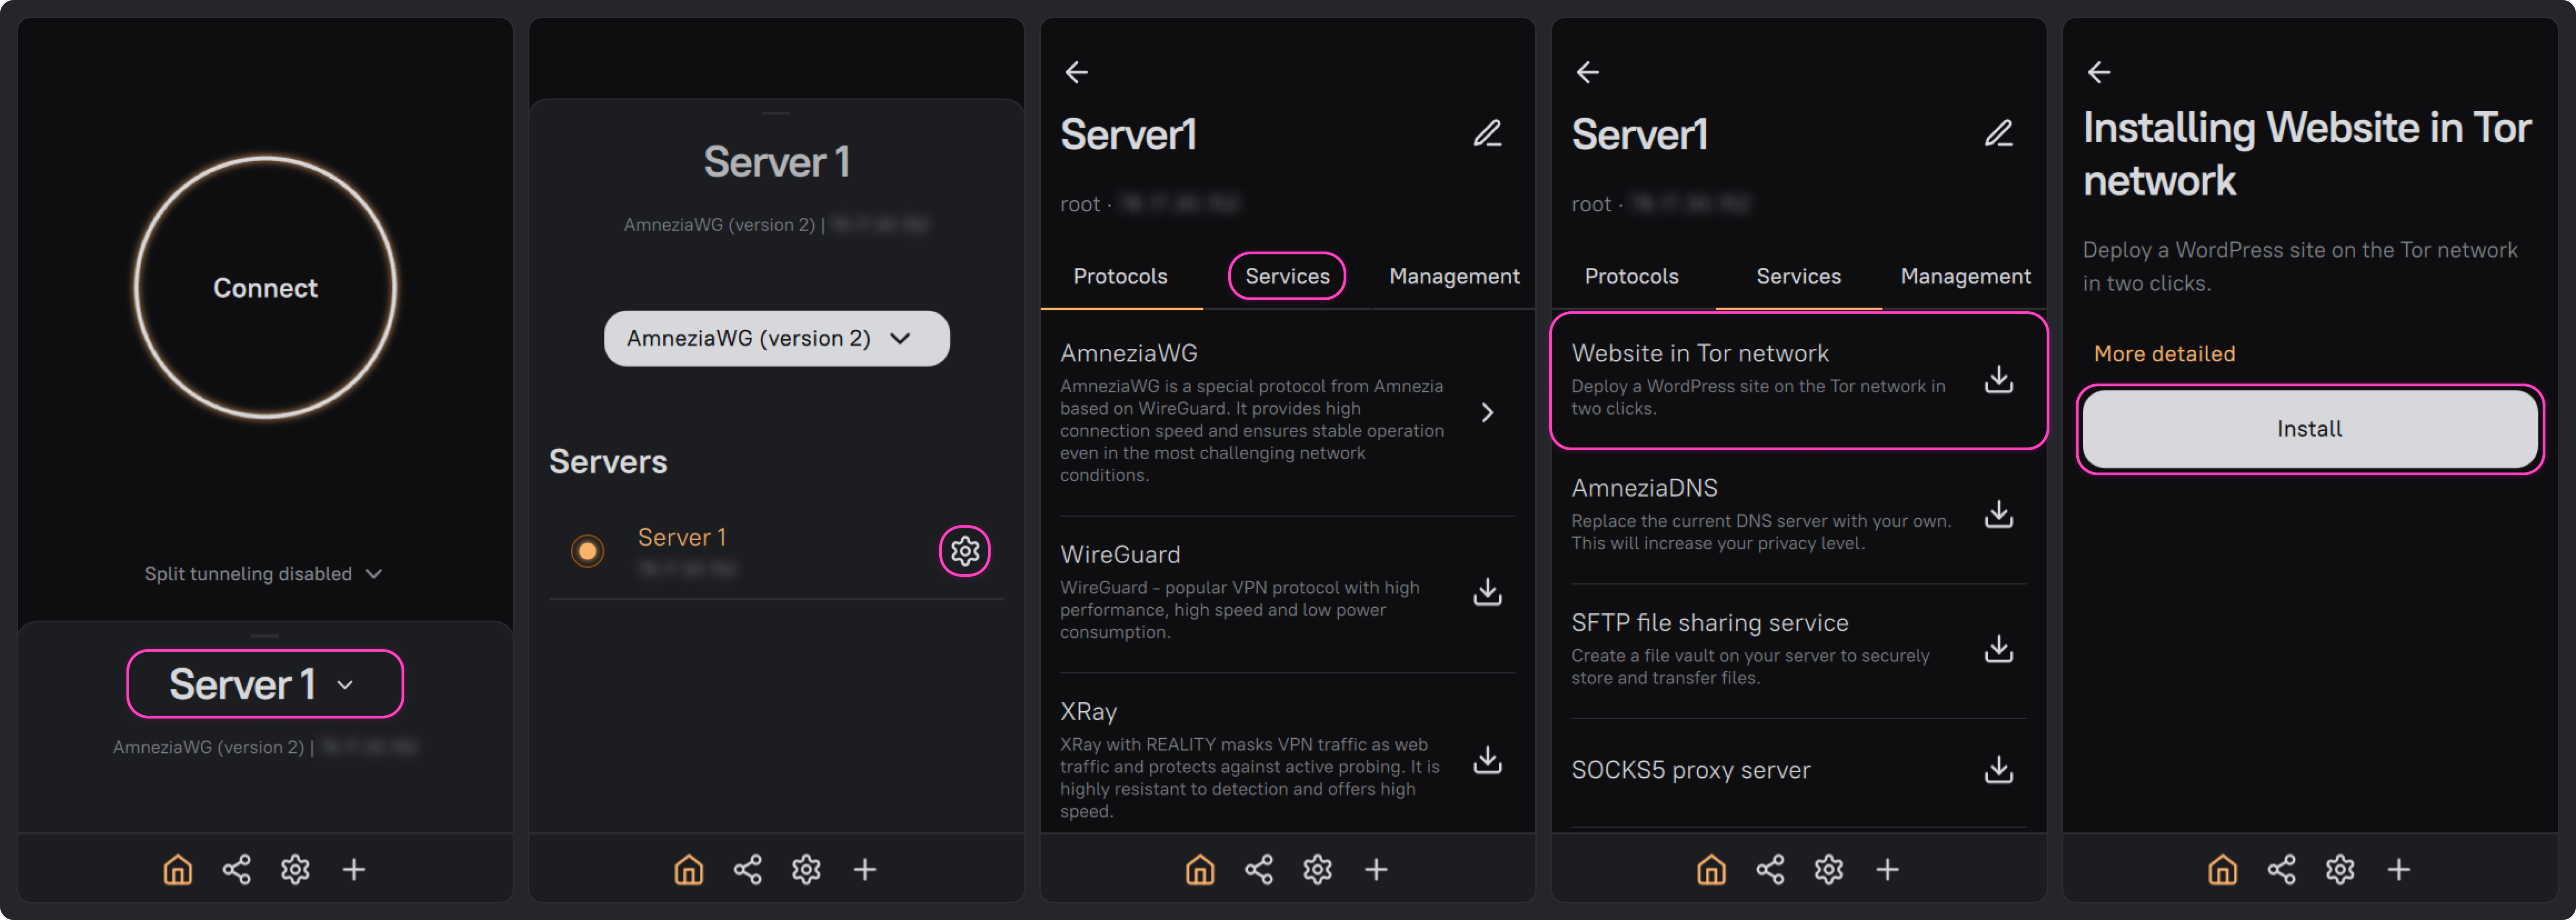The height and width of the screenshot is (920, 2576).
Task: Go back from the Server1 protocols list screen
Action: (x=1076, y=72)
